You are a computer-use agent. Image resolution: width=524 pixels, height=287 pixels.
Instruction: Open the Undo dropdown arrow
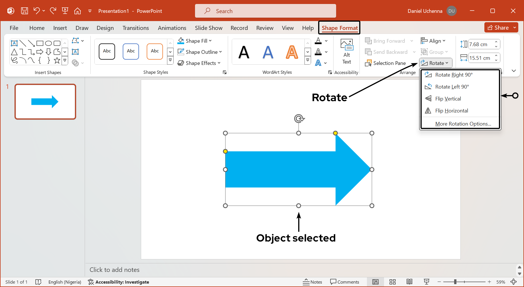(44, 11)
